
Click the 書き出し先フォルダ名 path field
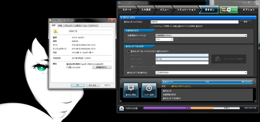[x=194, y=22]
